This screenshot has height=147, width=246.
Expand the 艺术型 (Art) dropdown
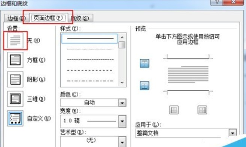tap(93, 141)
